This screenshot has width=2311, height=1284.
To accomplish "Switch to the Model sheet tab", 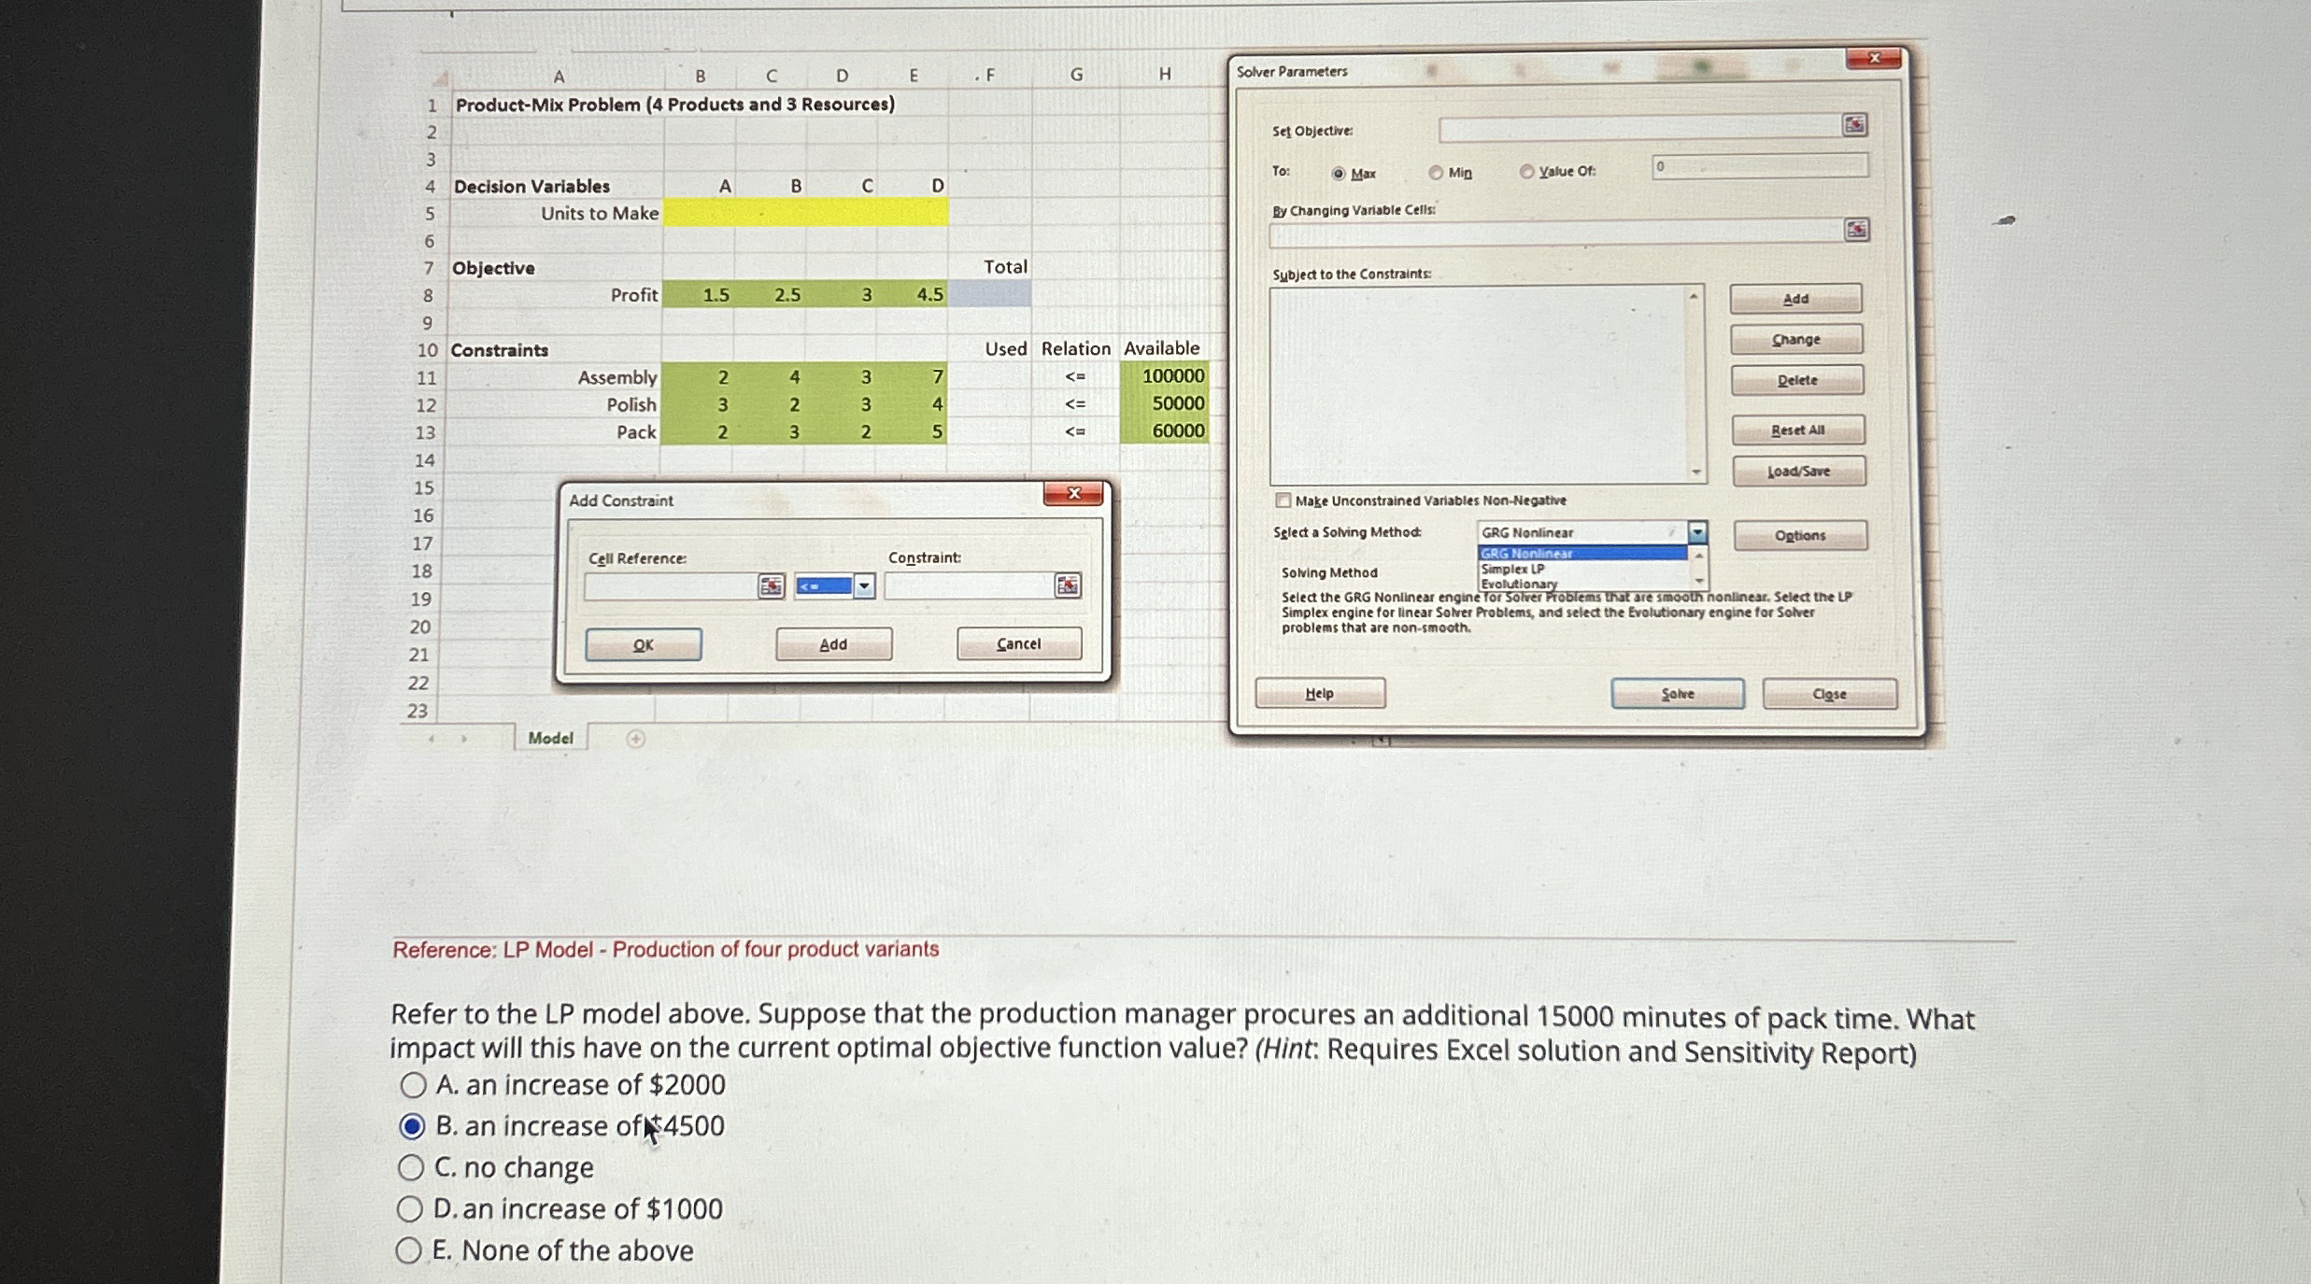I will tap(550, 738).
